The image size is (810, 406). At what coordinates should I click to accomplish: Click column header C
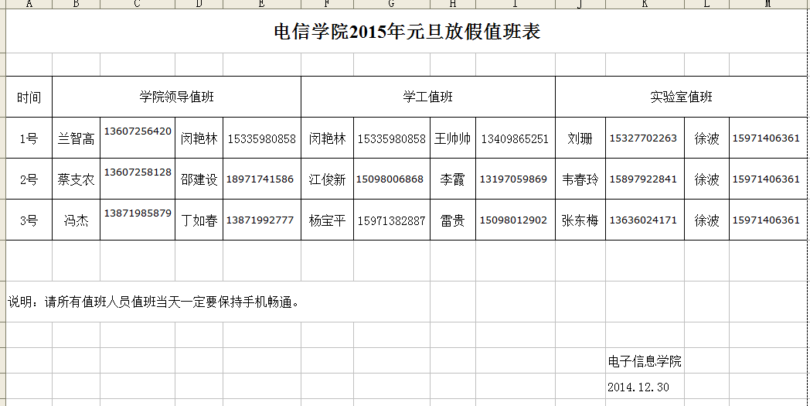coord(138,4)
